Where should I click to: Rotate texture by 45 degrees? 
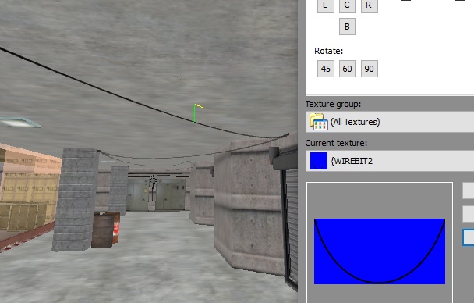326,69
